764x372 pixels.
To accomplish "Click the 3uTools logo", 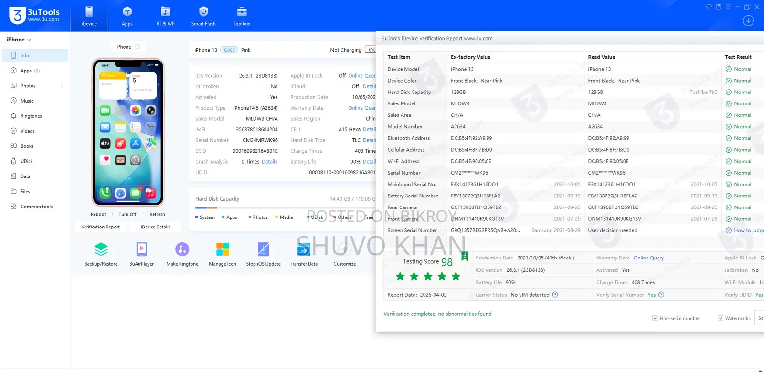I will tap(34, 15).
